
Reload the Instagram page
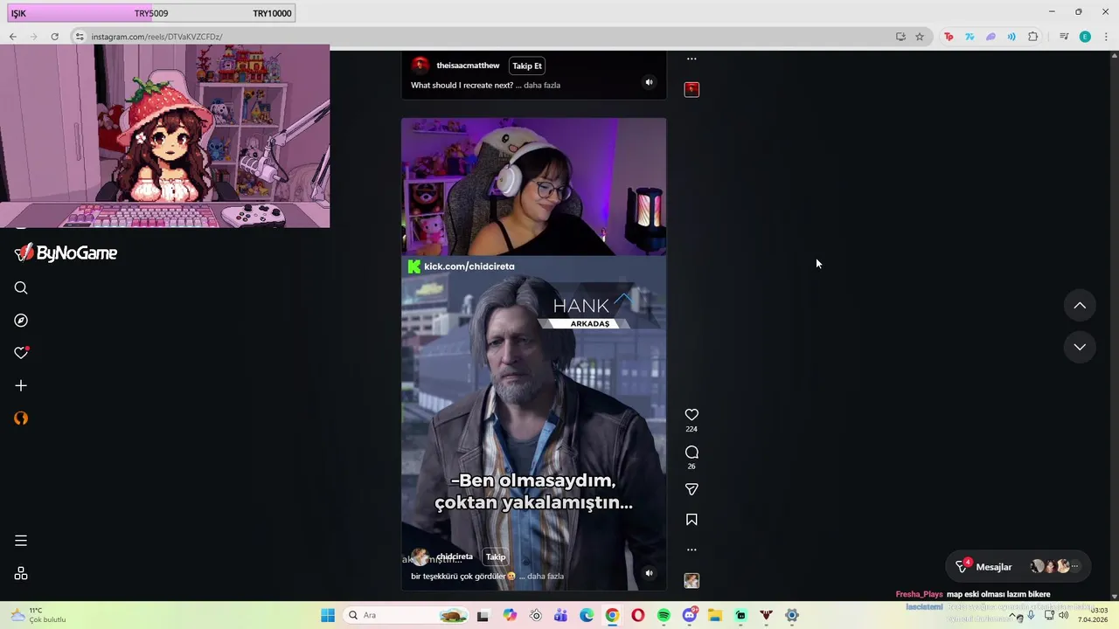tap(54, 37)
